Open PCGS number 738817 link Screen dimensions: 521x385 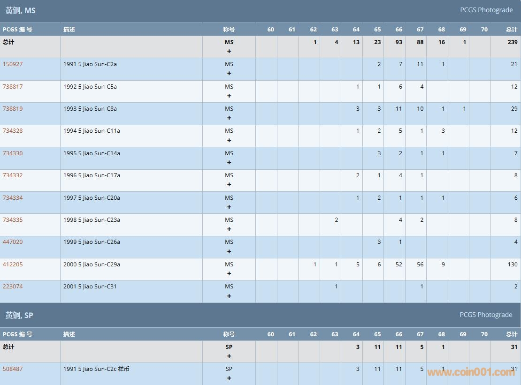tap(13, 87)
